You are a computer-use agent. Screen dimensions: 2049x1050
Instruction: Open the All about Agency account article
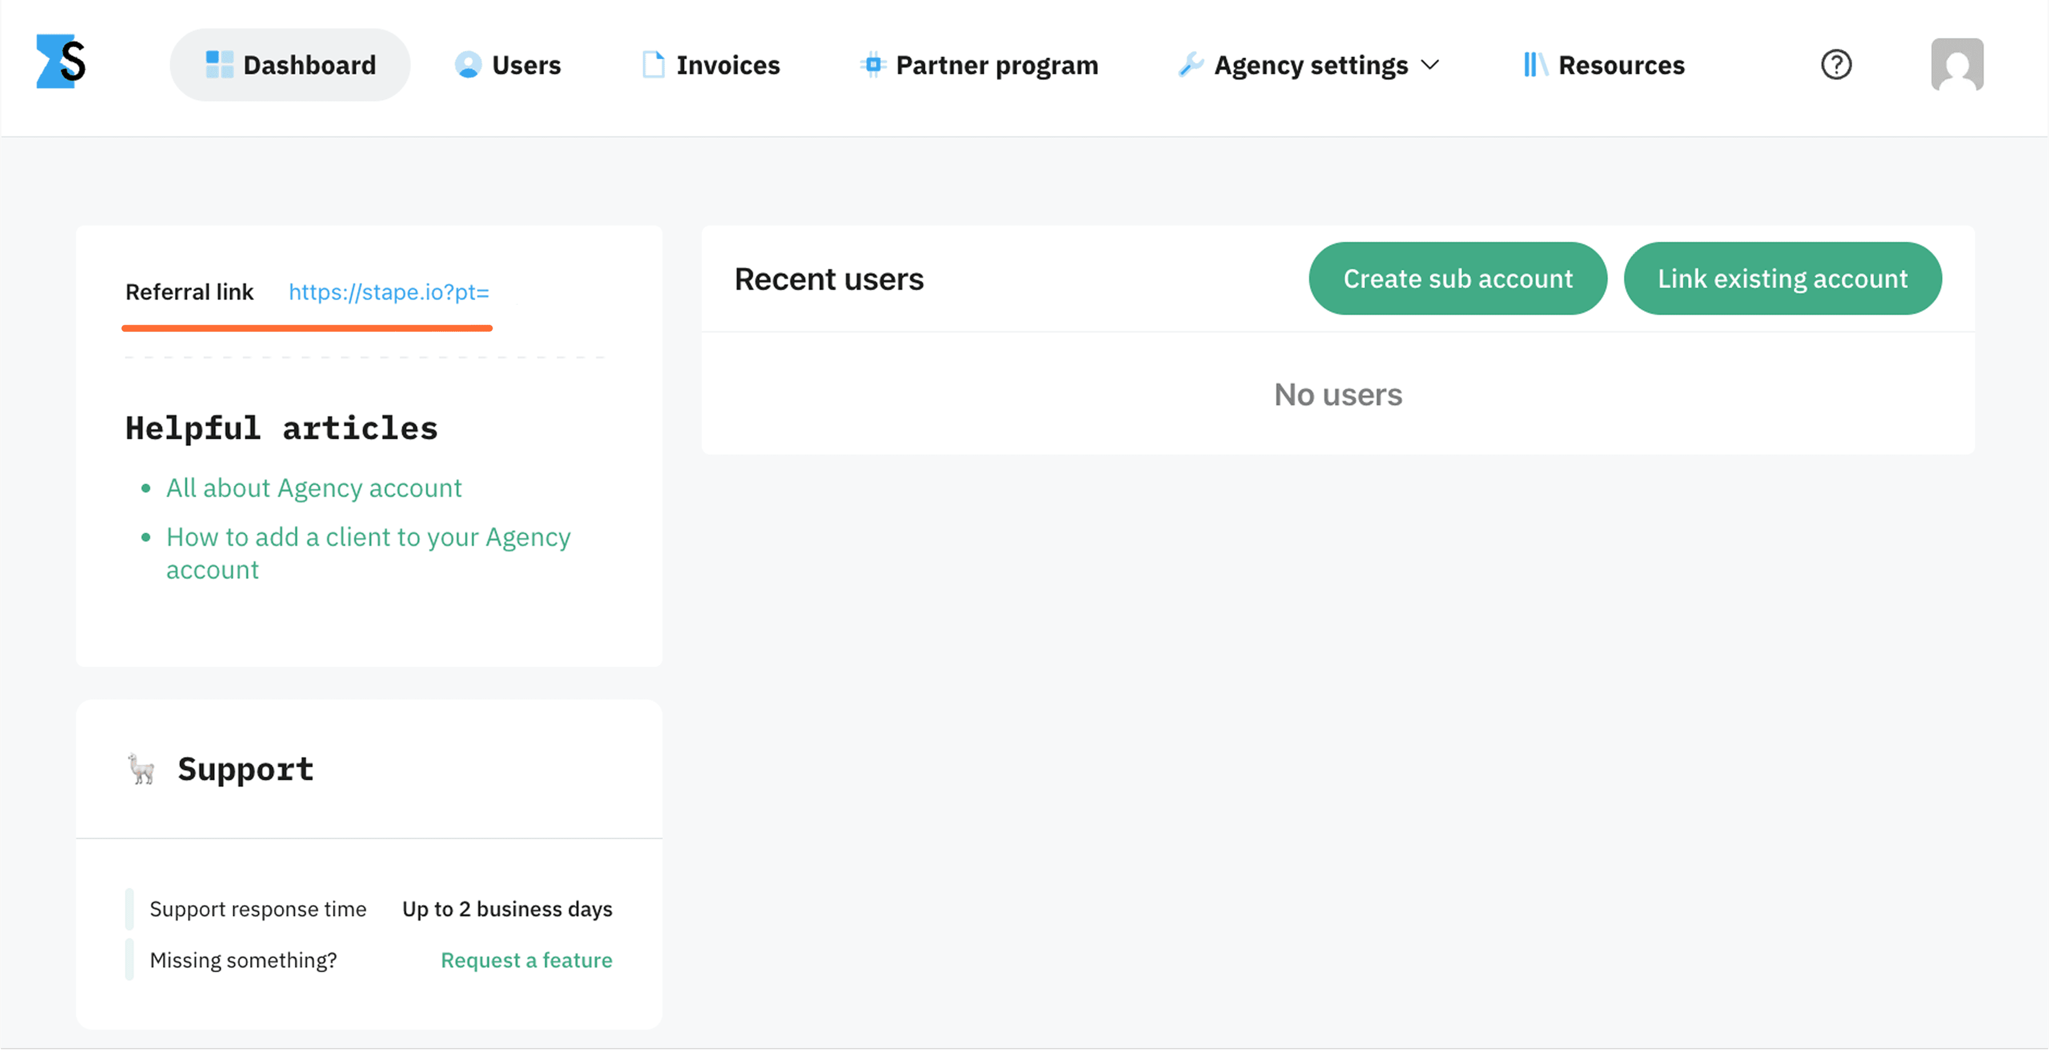coord(313,487)
